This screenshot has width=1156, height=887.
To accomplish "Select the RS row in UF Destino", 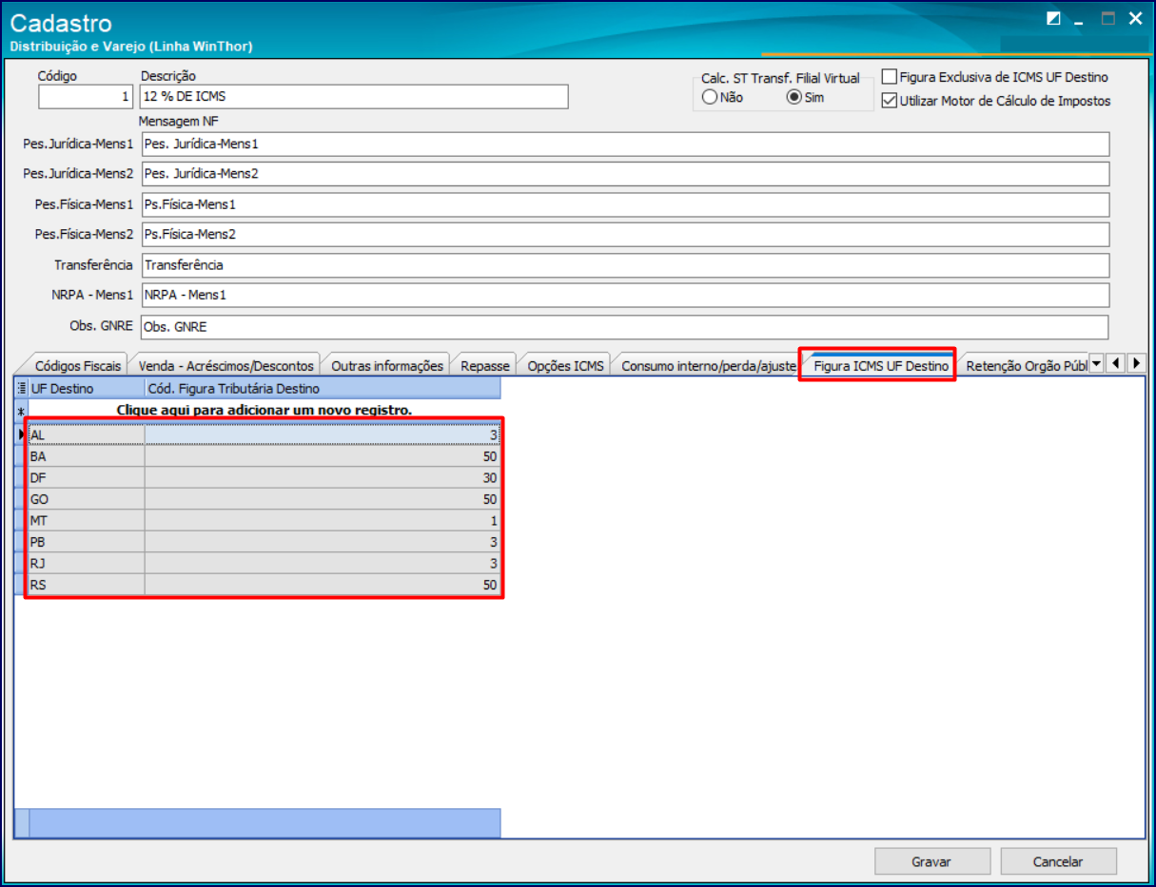I will point(87,585).
